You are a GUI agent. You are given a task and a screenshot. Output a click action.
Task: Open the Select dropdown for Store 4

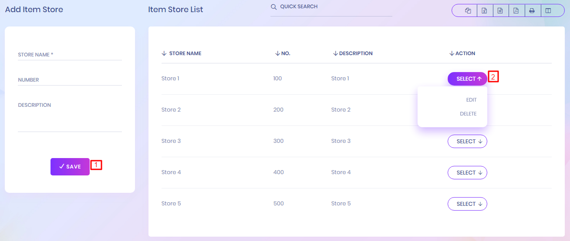[467, 173]
